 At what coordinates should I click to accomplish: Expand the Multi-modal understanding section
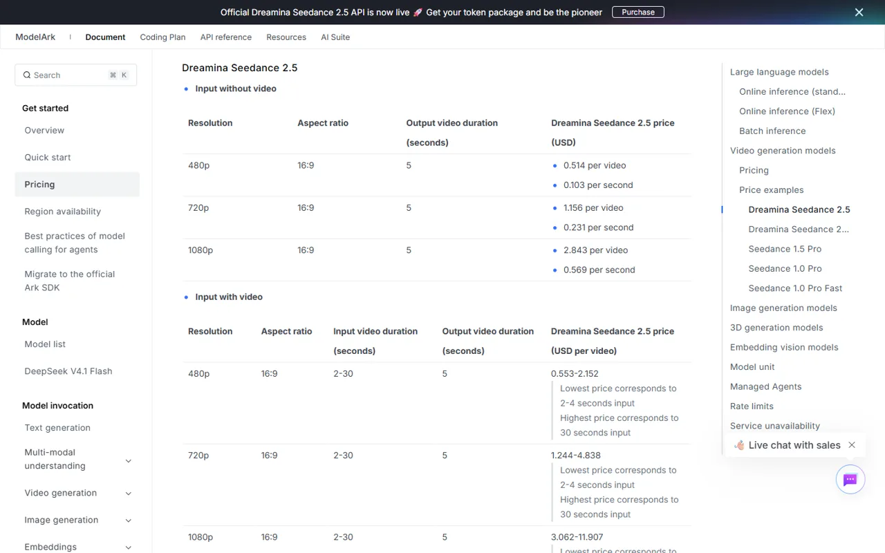click(x=128, y=461)
